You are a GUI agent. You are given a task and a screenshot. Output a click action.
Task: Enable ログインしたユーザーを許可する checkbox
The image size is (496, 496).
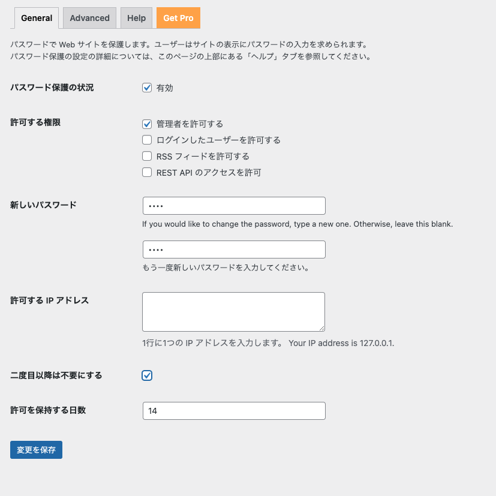[x=147, y=140]
